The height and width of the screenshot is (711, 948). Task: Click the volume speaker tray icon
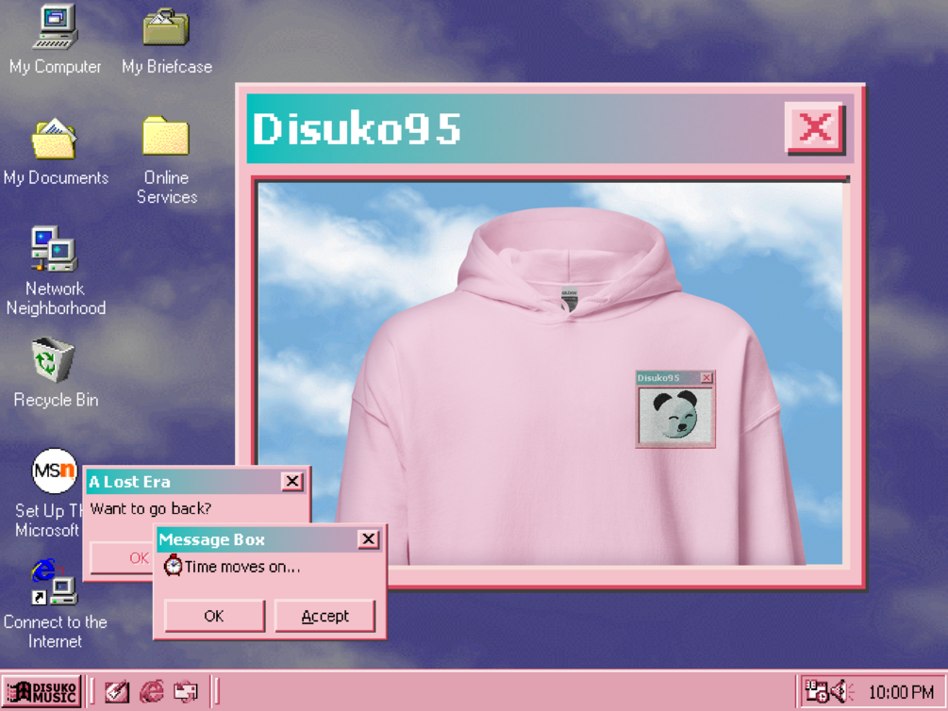click(841, 691)
